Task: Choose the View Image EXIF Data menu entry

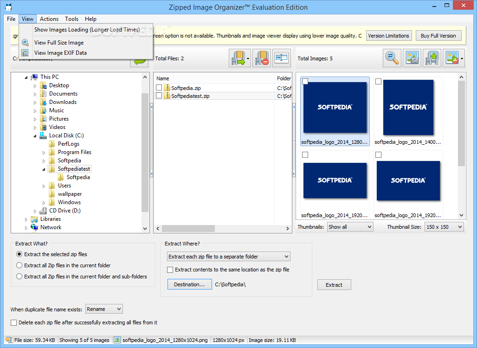Action: coord(86,53)
